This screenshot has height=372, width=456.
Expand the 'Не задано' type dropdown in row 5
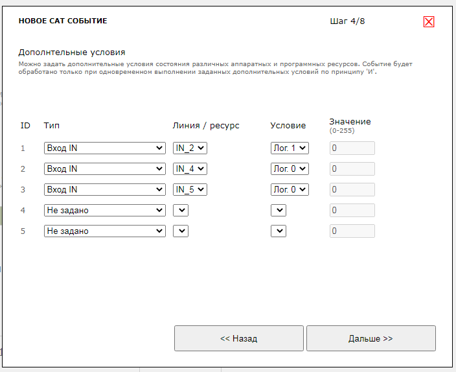point(104,231)
